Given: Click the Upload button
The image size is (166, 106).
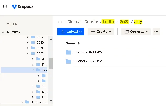Looking at the screenshot, I should 71,32.
